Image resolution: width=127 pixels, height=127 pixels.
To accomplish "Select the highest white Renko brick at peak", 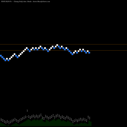I will coord(57,45).
